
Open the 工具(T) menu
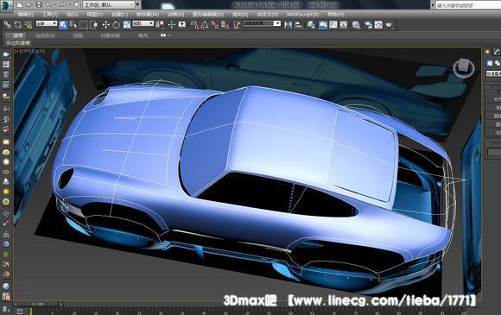[50, 15]
